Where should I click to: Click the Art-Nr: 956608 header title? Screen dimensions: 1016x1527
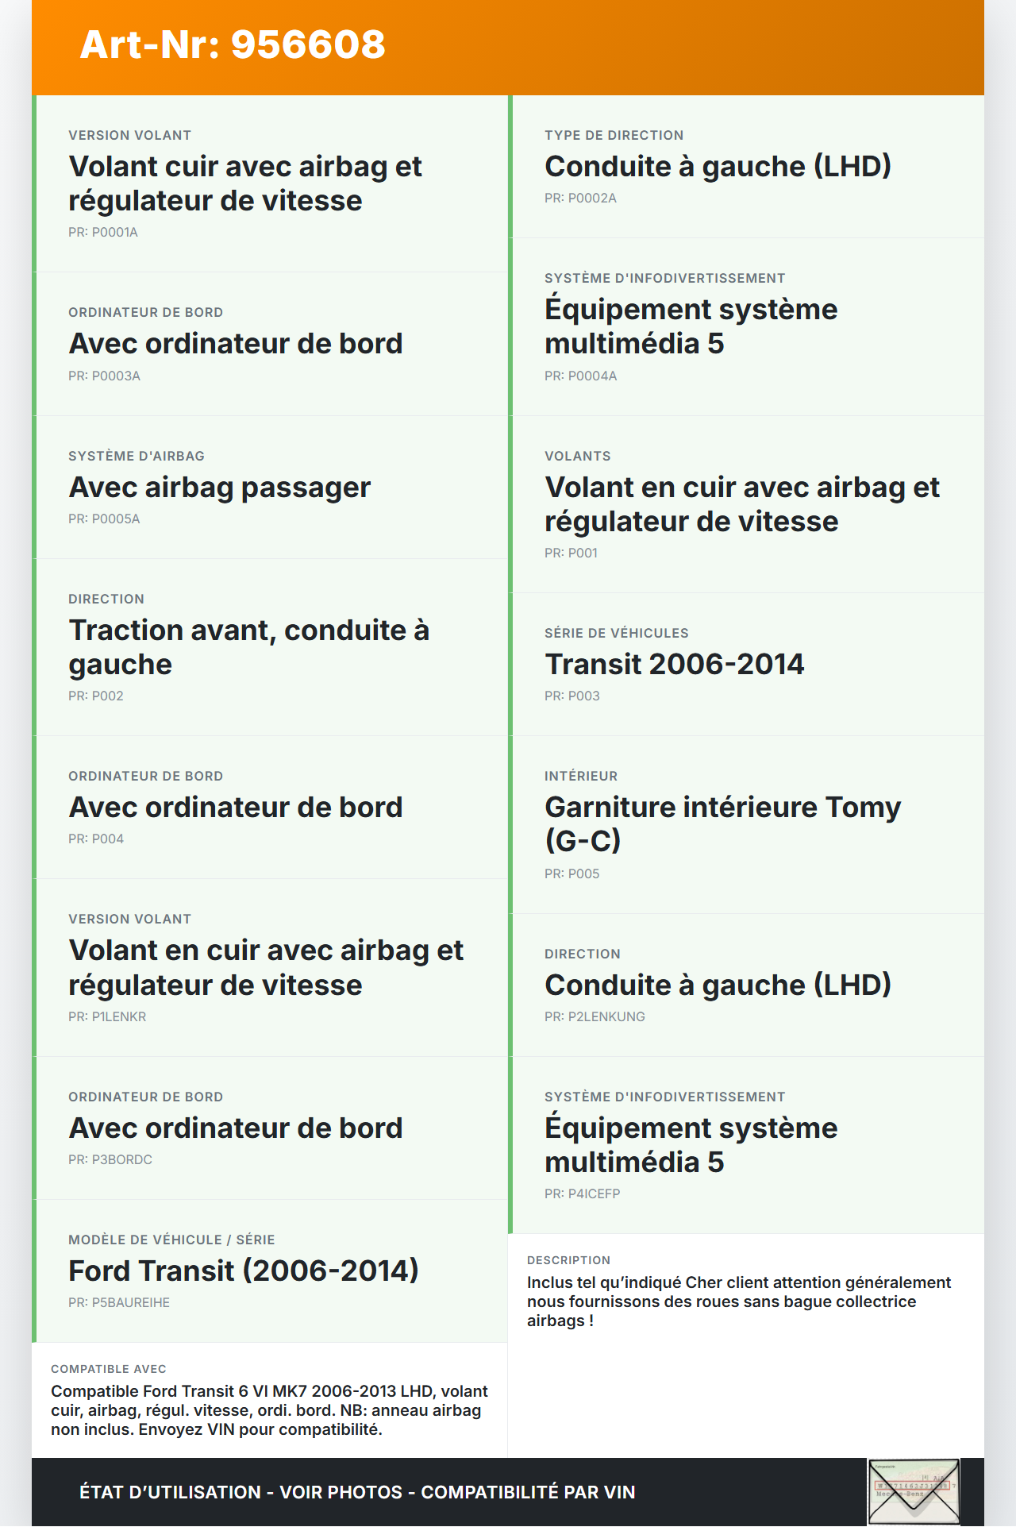[233, 44]
